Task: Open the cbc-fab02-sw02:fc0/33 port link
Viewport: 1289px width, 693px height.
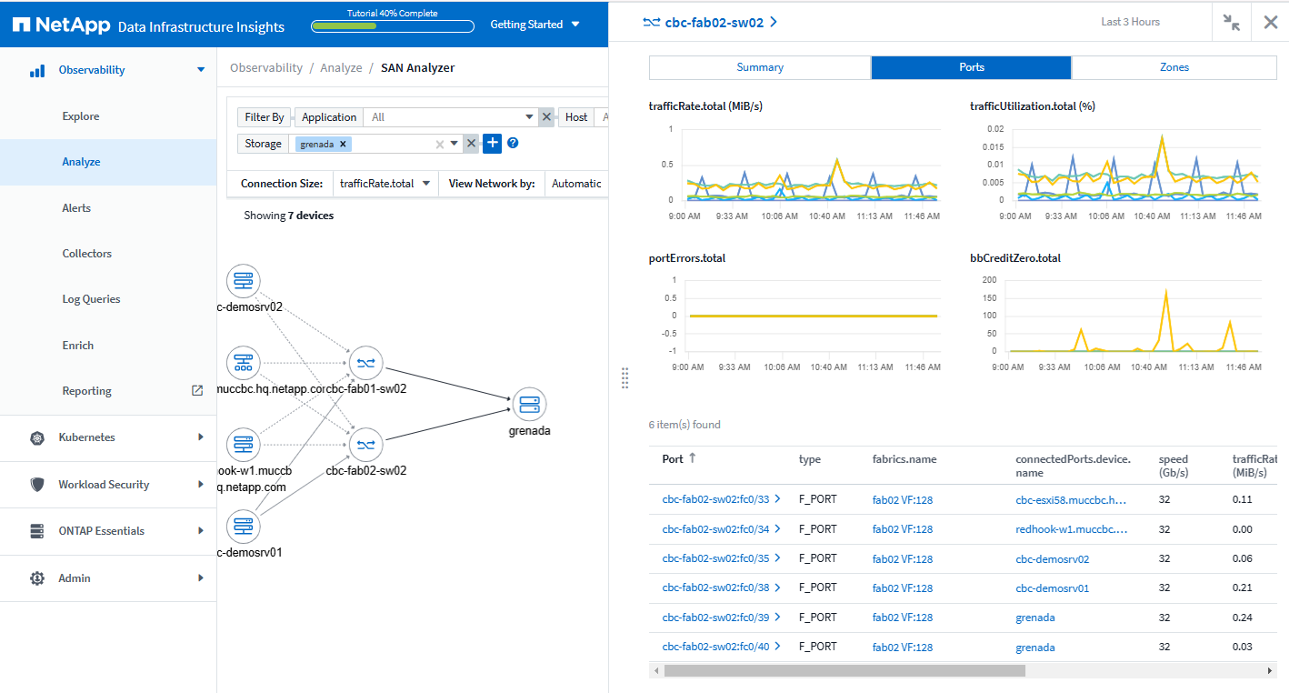Action: [715, 499]
